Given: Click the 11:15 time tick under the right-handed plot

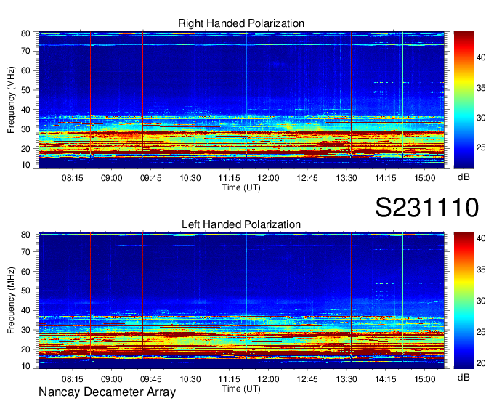Looking at the screenshot, I should click(x=229, y=178).
